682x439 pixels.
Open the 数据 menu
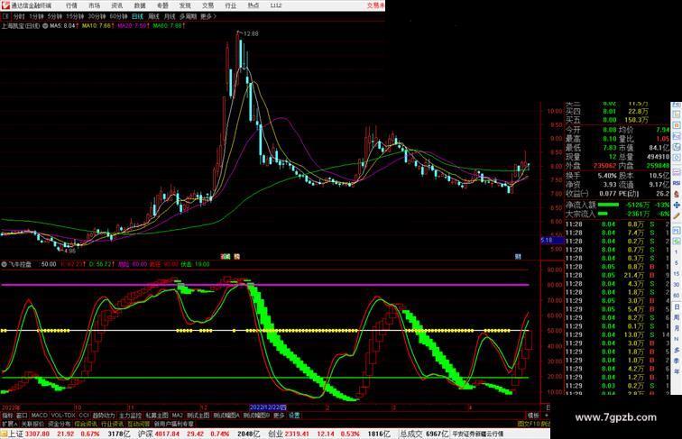pyautogui.click(x=140, y=5)
